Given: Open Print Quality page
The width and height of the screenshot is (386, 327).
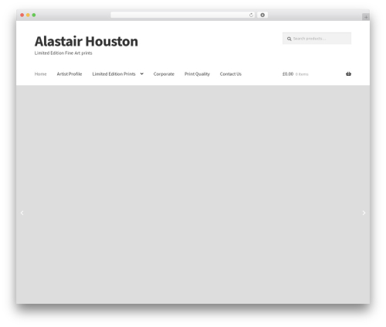Looking at the screenshot, I should (x=197, y=74).
